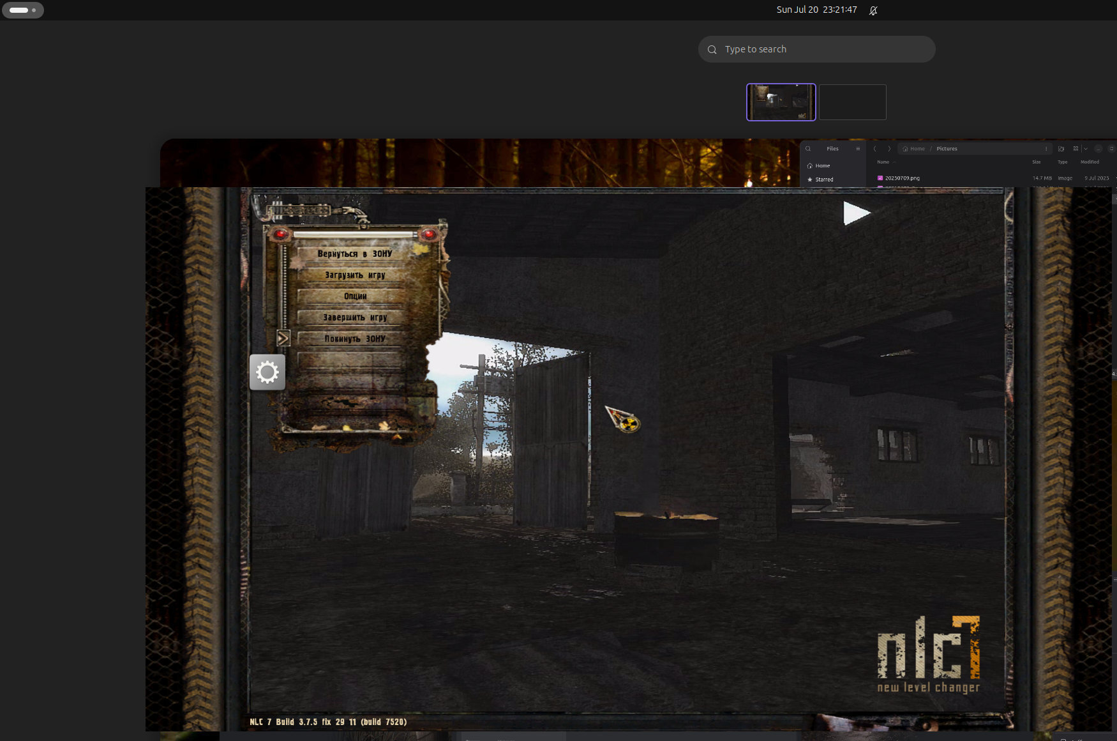Click the small arrow box beside the game menu

coord(283,338)
